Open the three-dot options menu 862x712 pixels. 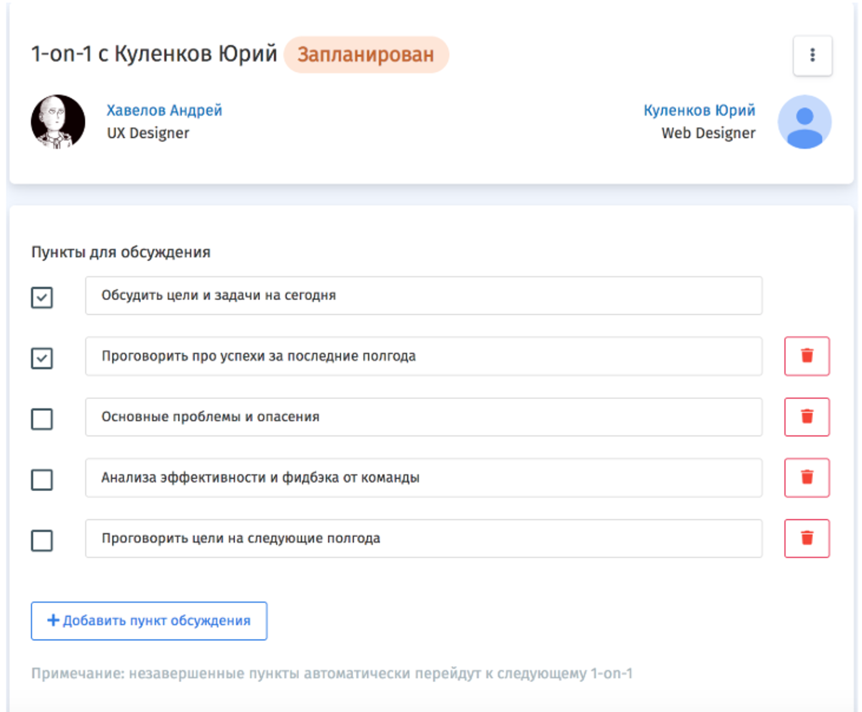[x=812, y=55]
